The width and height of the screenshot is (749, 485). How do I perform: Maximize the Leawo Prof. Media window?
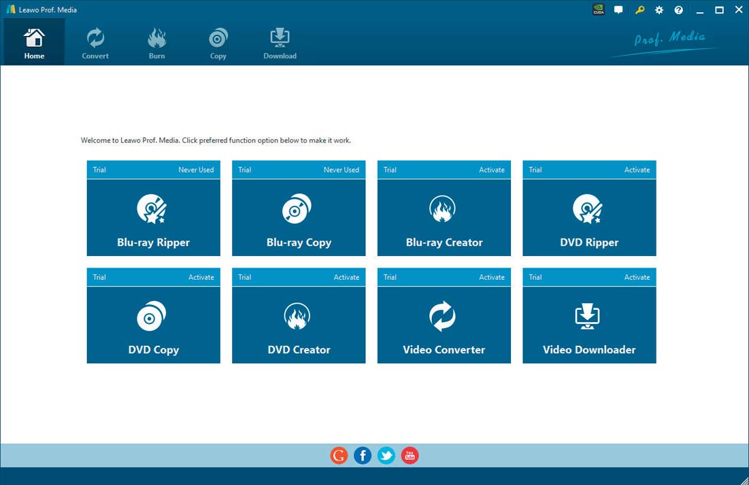point(719,10)
